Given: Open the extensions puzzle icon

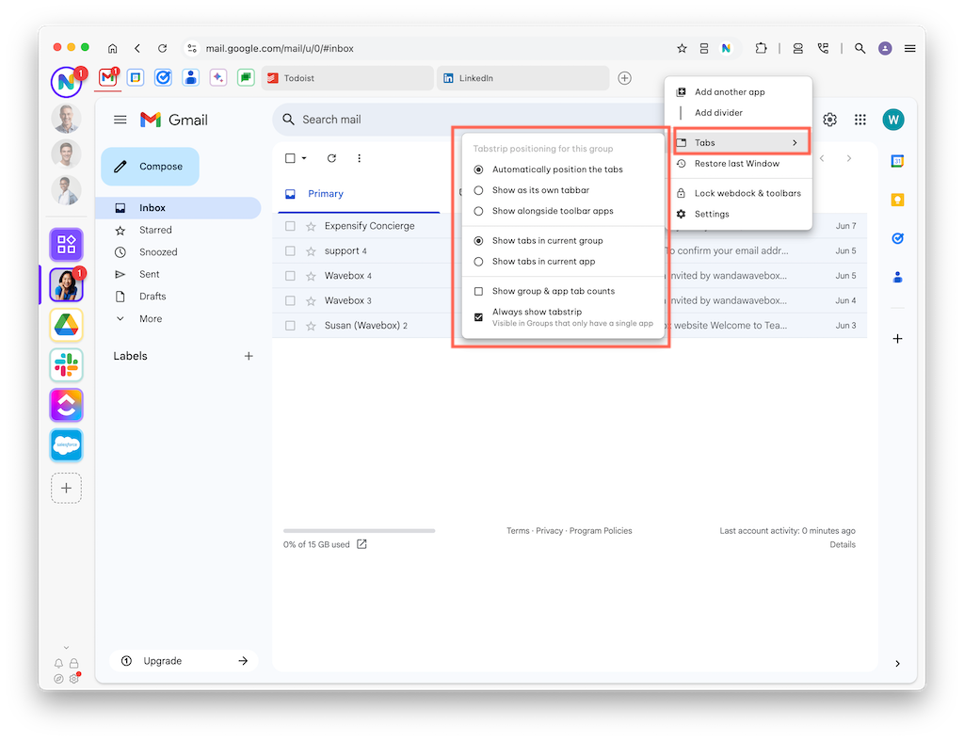Looking at the screenshot, I should (761, 48).
